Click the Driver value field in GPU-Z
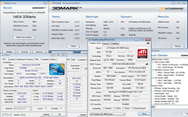Image resolution: width=188 pixels, height=117 pixels. point(125,92)
